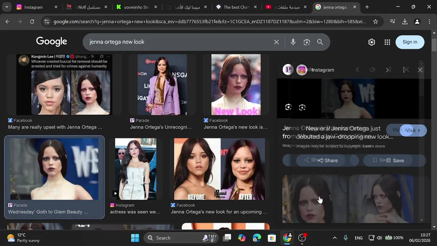Switch to The best Chat tab

click(236, 7)
